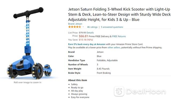
Task: Click the blue scooter product image
Action: (29, 43)
